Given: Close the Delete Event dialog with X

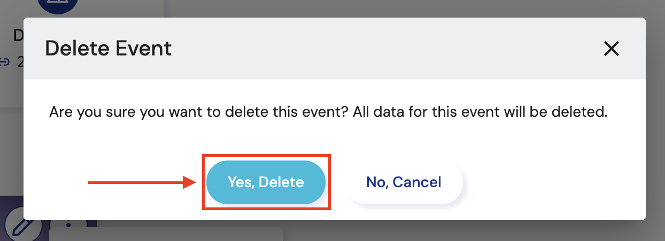Looking at the screenshot, I should coord(611,49).
